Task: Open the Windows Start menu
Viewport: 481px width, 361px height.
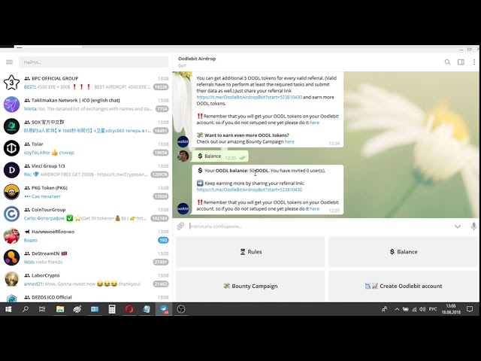Action: tap(8, 309)
